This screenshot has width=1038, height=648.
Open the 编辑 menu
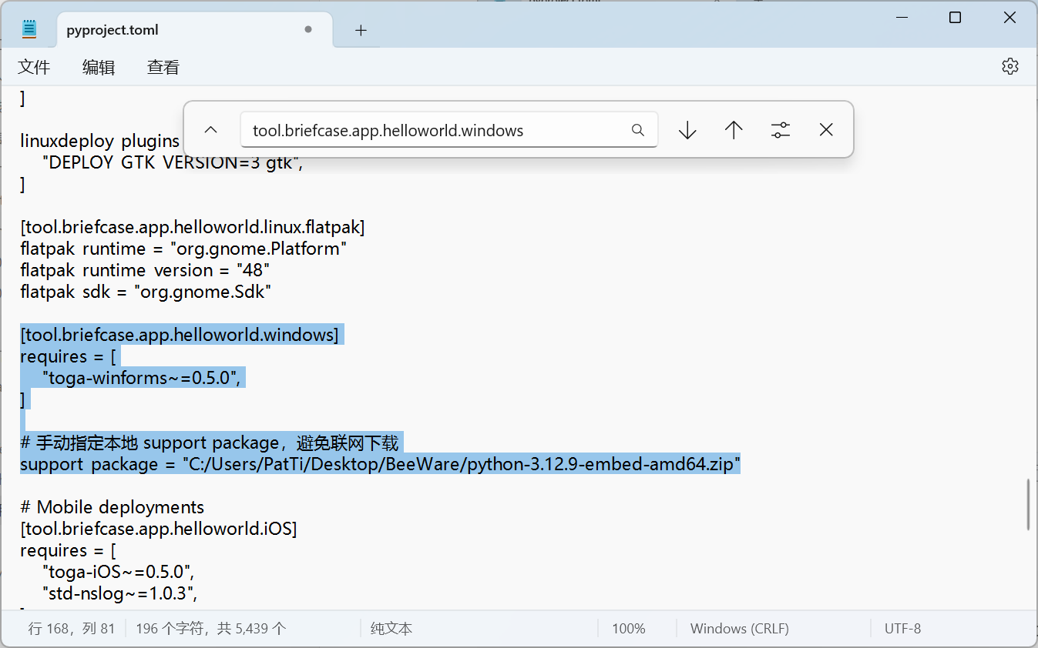(x=99, y=67)
